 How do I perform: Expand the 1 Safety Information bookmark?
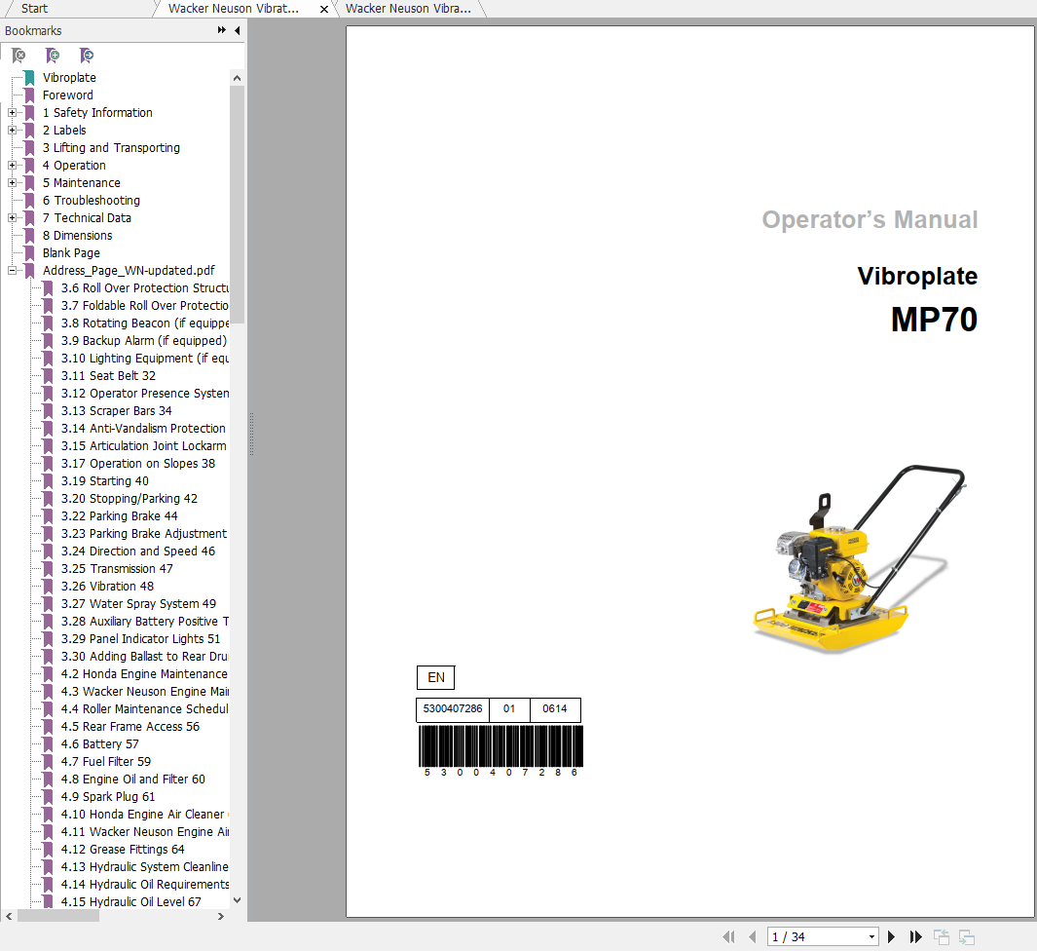[x=12, y=112]
